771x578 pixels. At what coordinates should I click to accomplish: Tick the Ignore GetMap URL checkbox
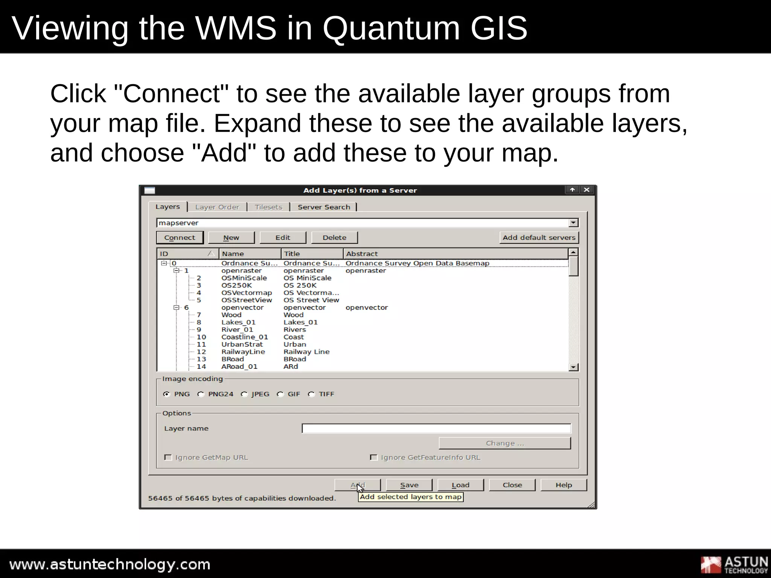point(168,457)
